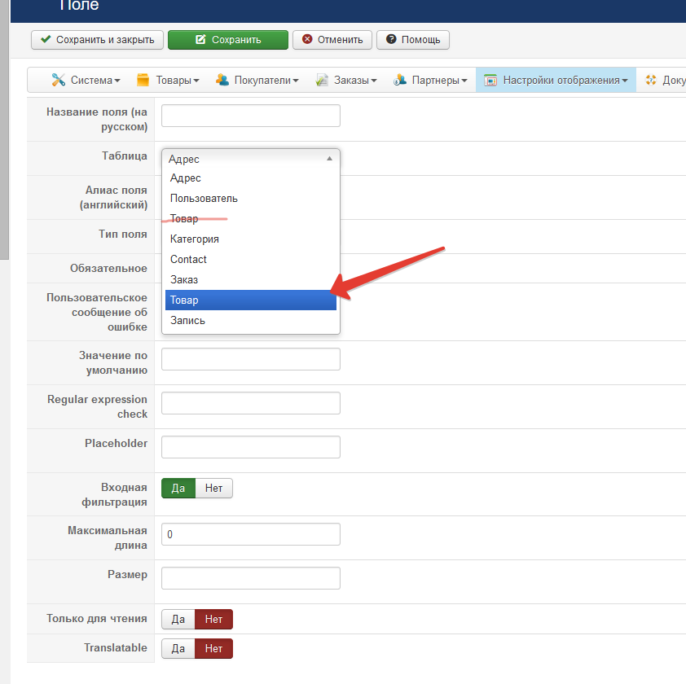This screenshot has width=686, height=684.
Task: Choose Запись in the Таблица list
Action: [251, 320]
